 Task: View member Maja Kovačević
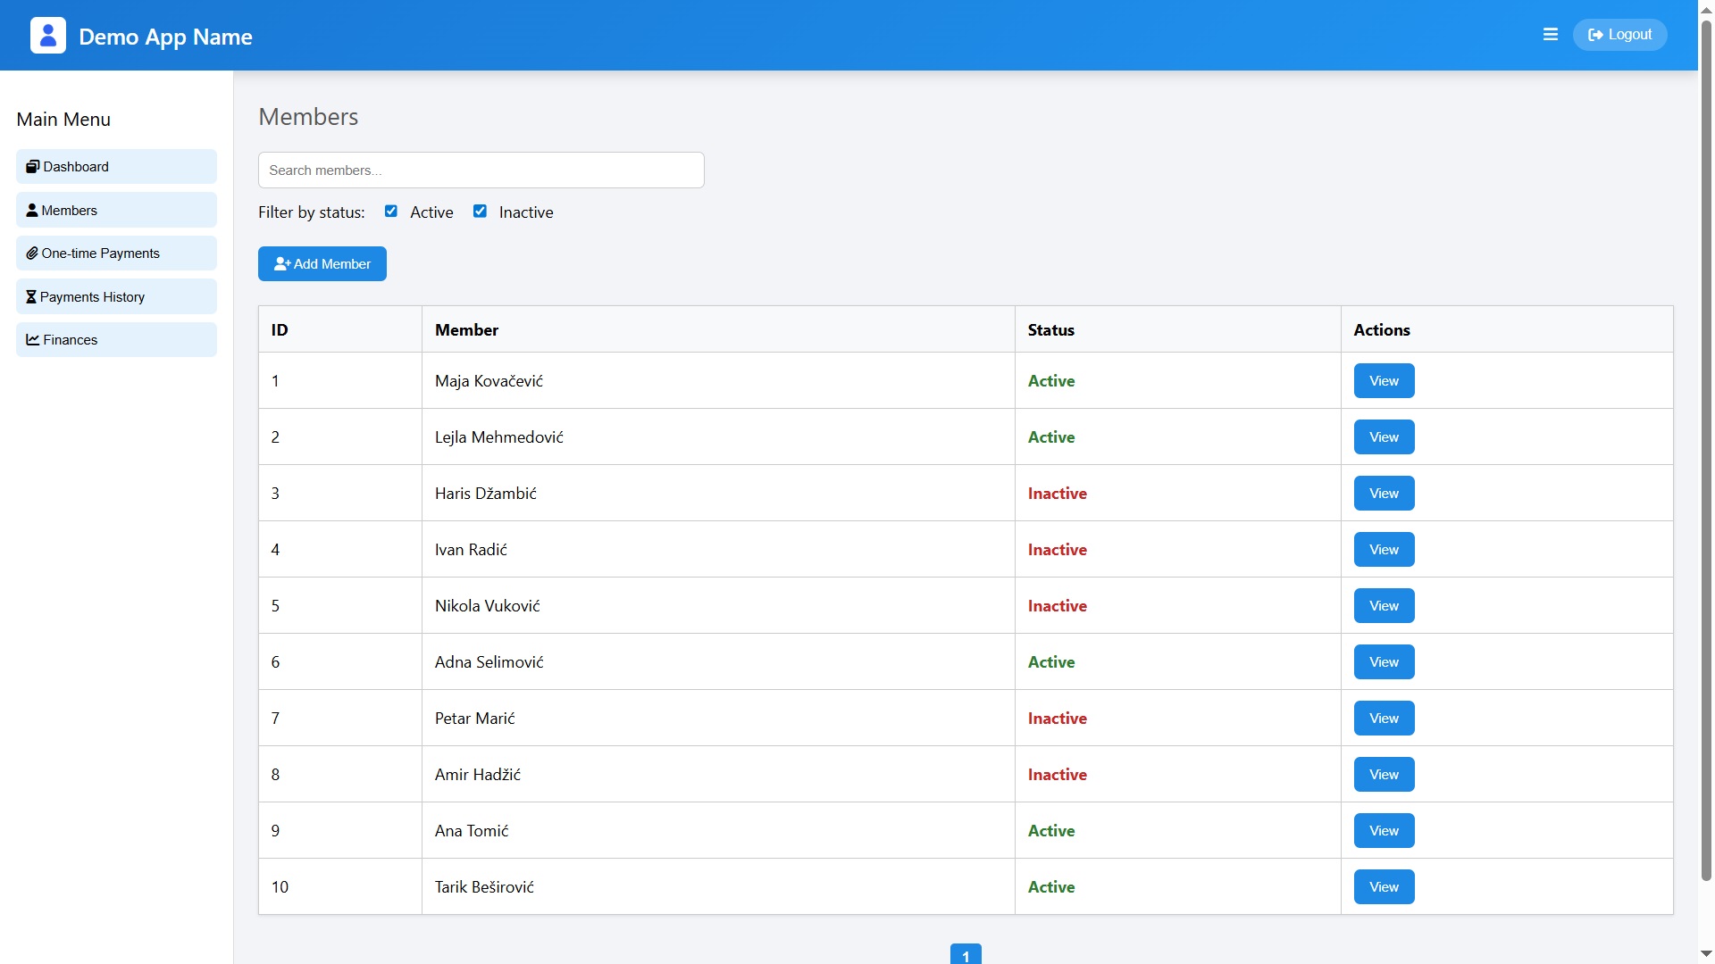(x=1384, y=381)
